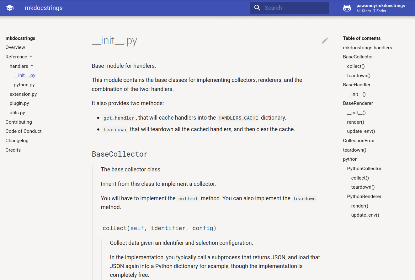415x280 pixels.
Task: Click the pencil edit page icon
Action: click(325, 40)
